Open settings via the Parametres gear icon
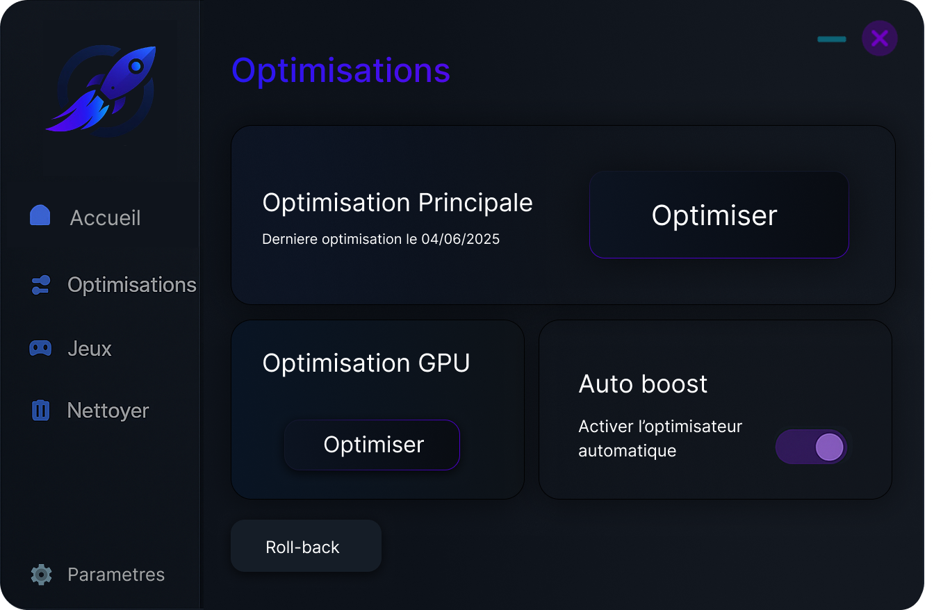Viewport: 934px width, 610px height. [x=40, y=575]
